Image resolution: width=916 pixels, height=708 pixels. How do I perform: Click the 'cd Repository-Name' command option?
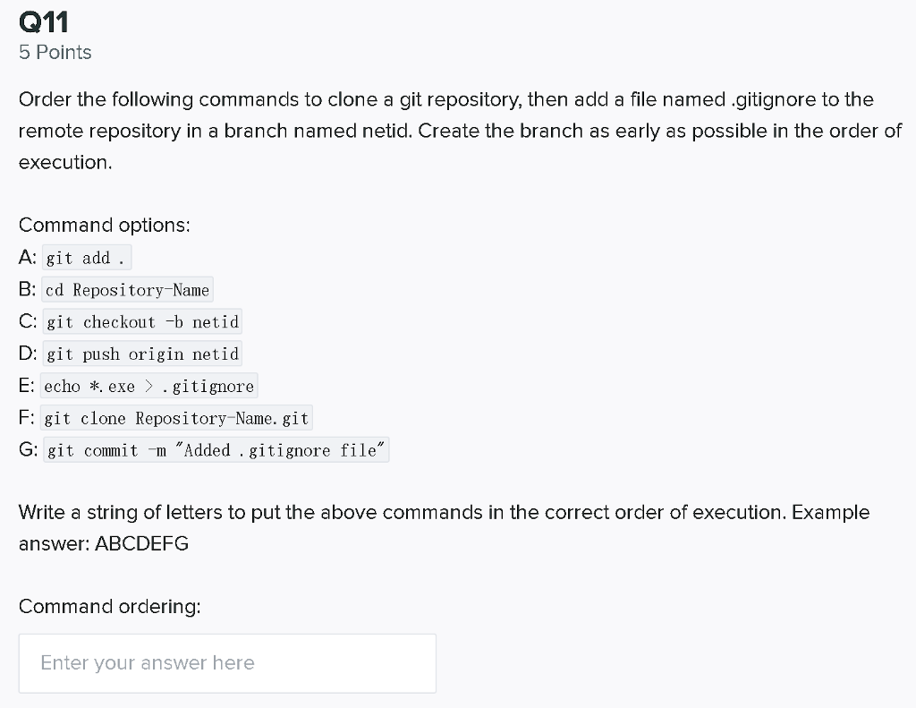click(x=127, y=290)
